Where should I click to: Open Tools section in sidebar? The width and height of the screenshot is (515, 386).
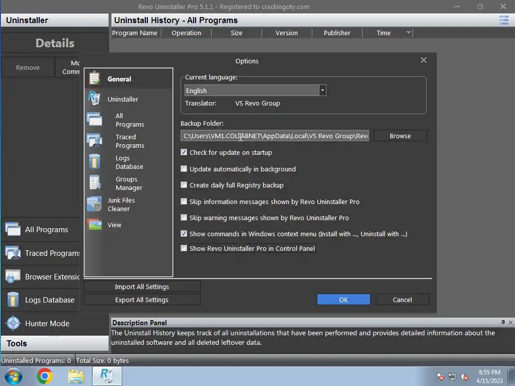(x=54, y=343)
